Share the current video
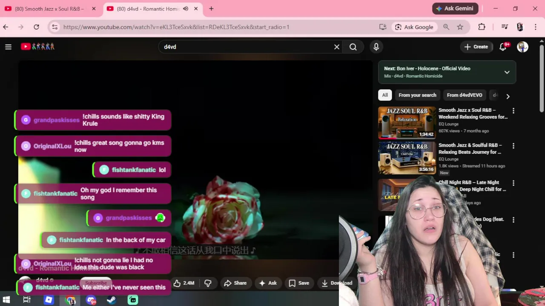The width and height of the screenshot is (545, 306). [235, 283]
